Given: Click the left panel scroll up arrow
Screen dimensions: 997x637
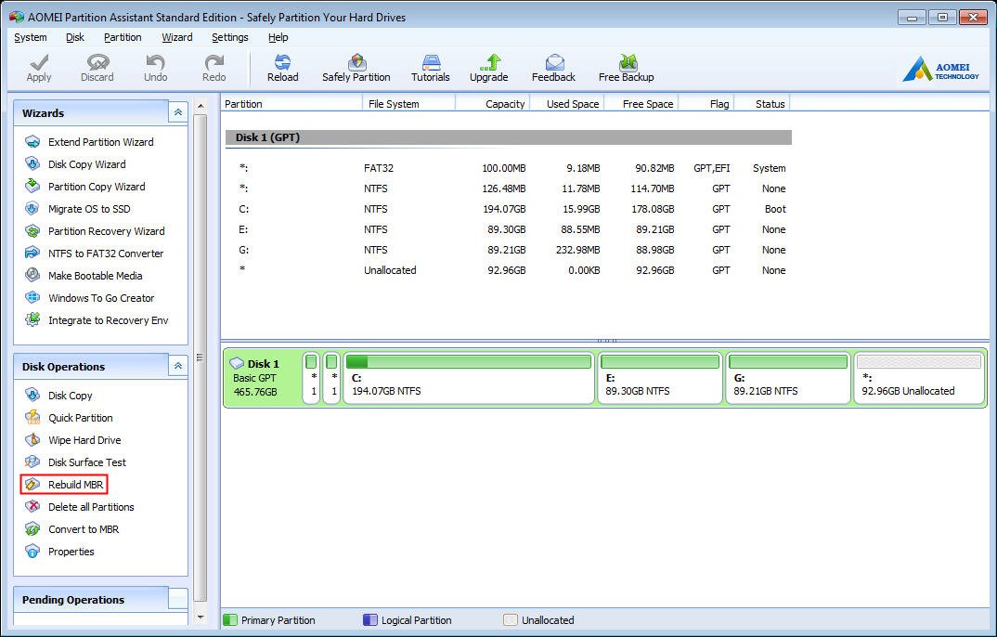Looking at the screenshot, I should (201, 106).
